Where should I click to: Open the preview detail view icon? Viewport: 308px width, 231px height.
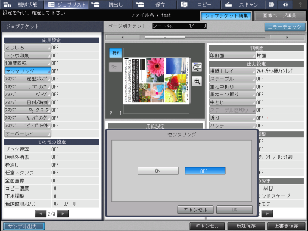tap(197, 67)
